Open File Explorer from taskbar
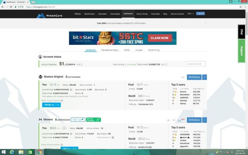The width and height of the screenshot is (248, 155). (21, 152)
